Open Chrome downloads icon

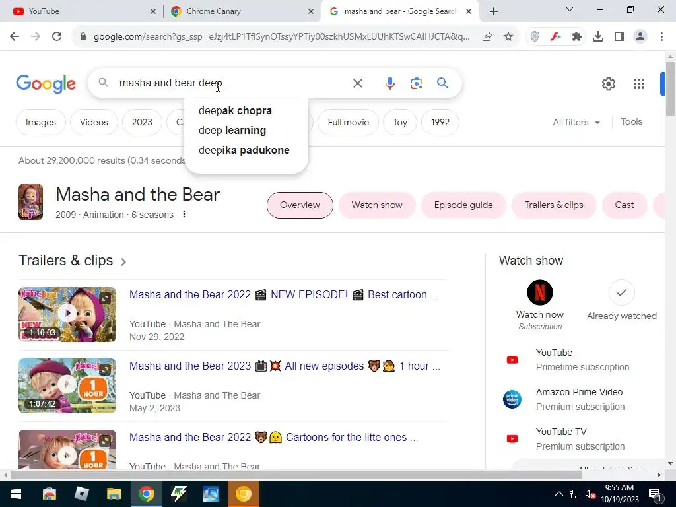point(598,37)
